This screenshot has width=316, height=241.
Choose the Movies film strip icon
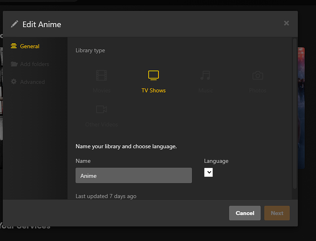coord(101,75)
